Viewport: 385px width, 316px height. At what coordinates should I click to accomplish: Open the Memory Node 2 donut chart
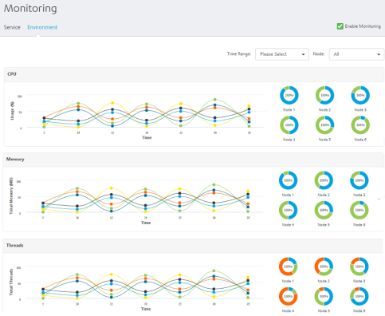pyautogui.click(x=324, y=180)
